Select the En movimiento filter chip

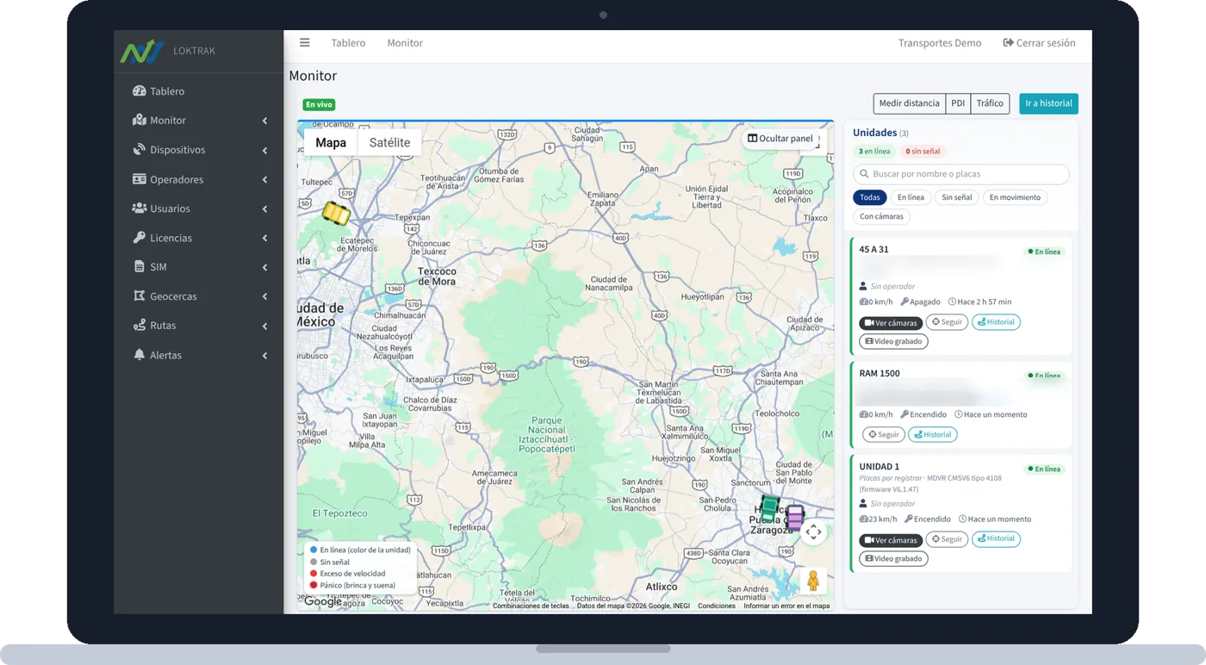1015,197
